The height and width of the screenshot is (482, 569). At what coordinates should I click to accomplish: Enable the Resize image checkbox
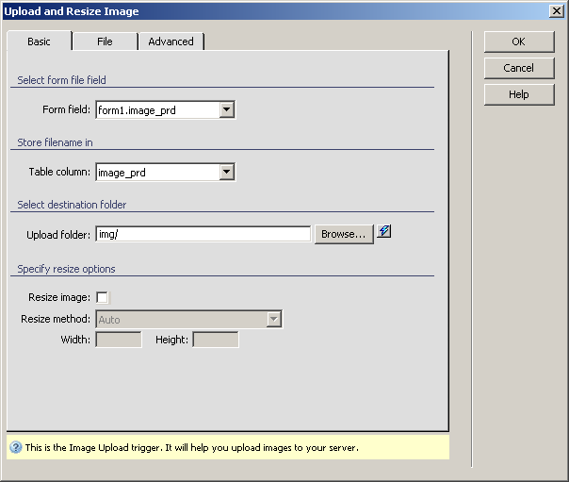pyautogui.click(x=103, y=298)
